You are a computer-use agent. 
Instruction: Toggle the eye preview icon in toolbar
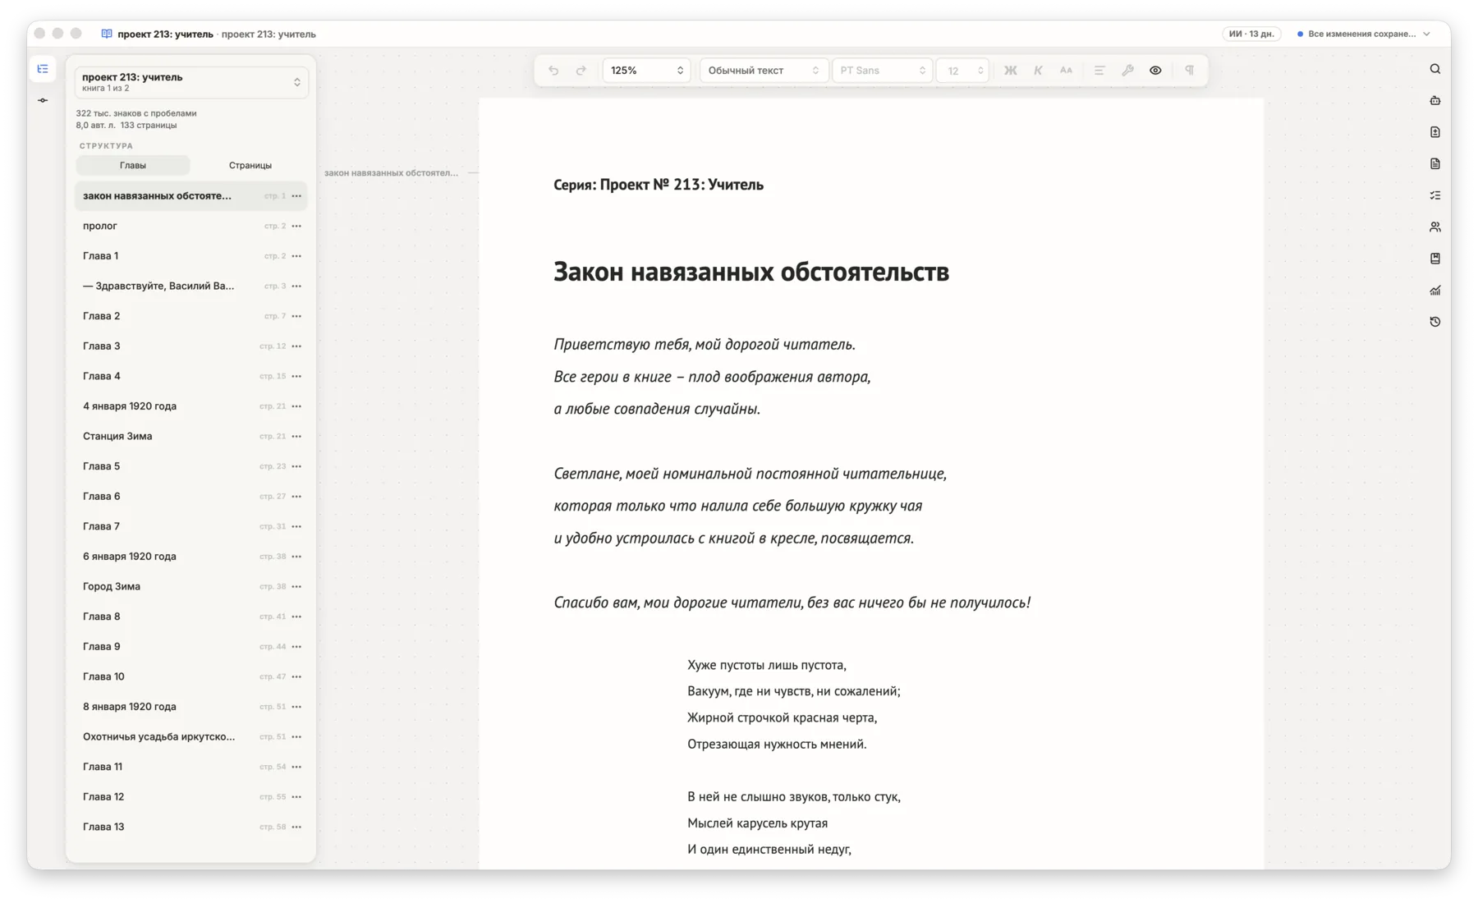pos(1155,71)
